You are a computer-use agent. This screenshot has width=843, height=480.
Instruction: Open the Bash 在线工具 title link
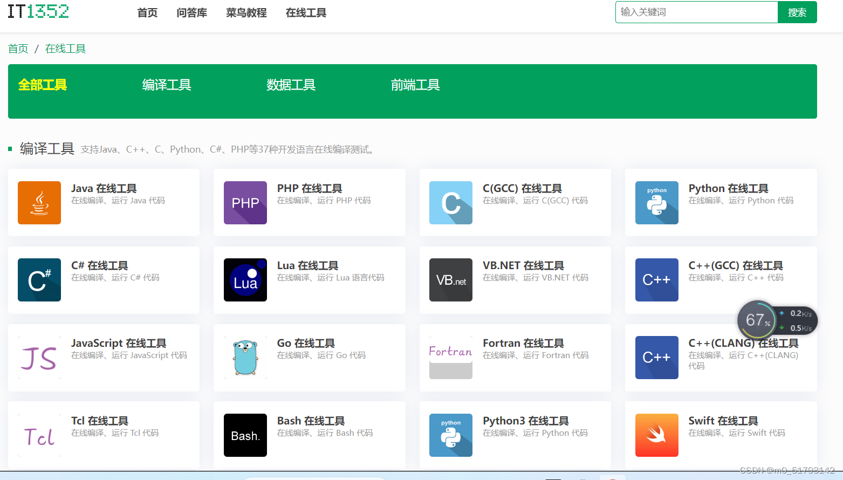coord(311,421)
